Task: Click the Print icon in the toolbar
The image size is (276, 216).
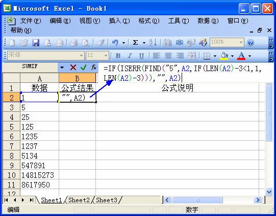Action: (x=73, y=43)
